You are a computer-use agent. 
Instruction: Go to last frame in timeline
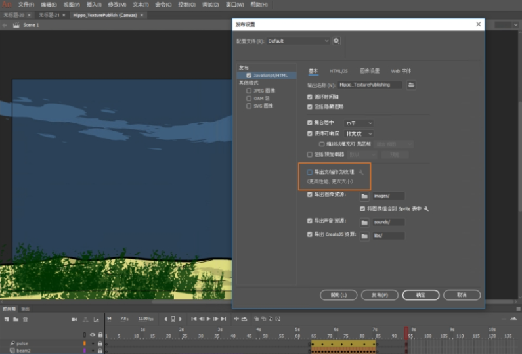223,319
